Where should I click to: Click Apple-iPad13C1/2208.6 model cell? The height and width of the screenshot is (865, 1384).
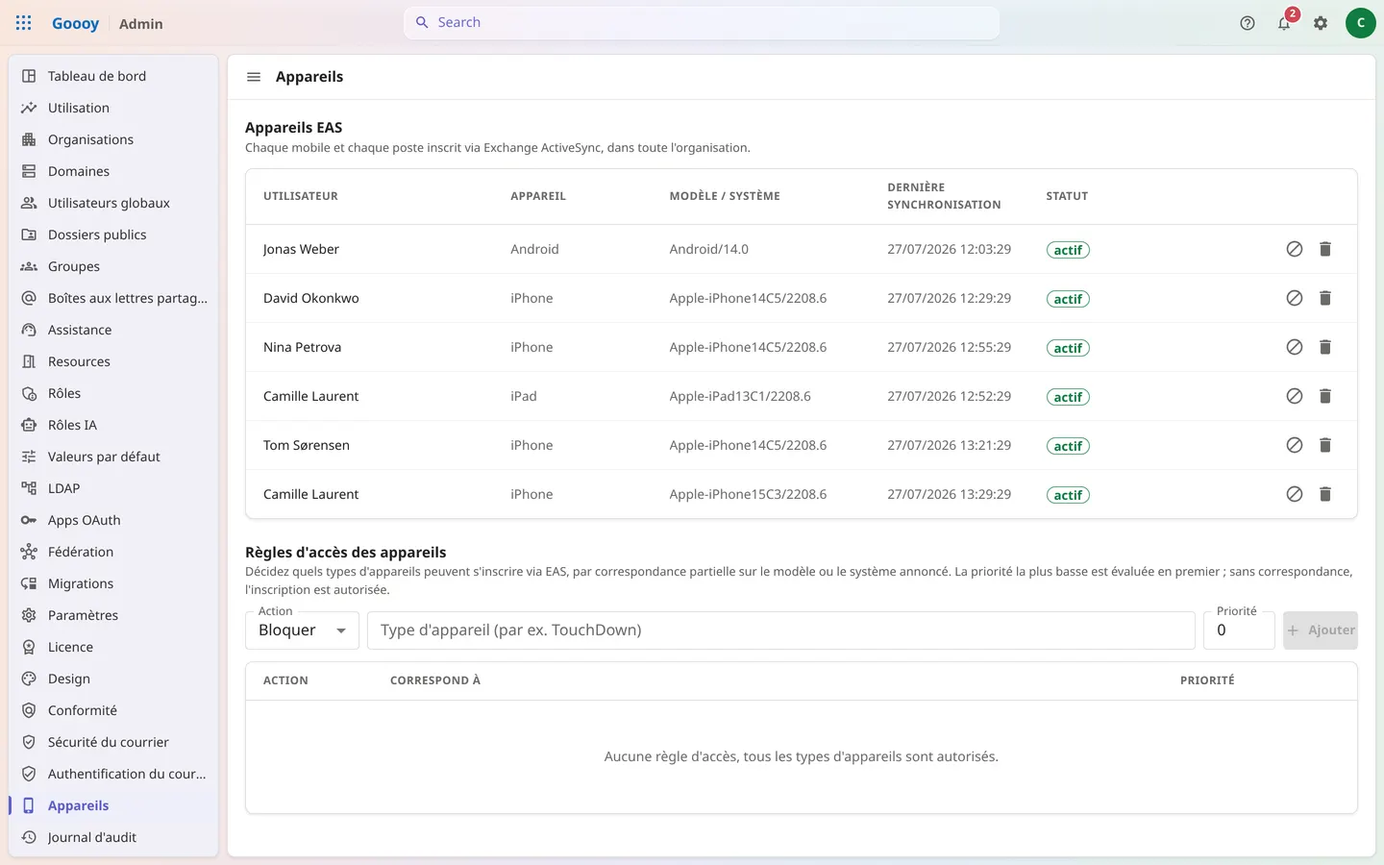tap(740, 396)
